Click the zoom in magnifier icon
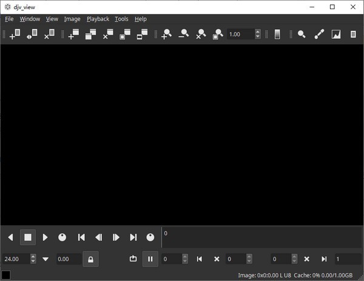The image size is (364, 281). point(166,35)
